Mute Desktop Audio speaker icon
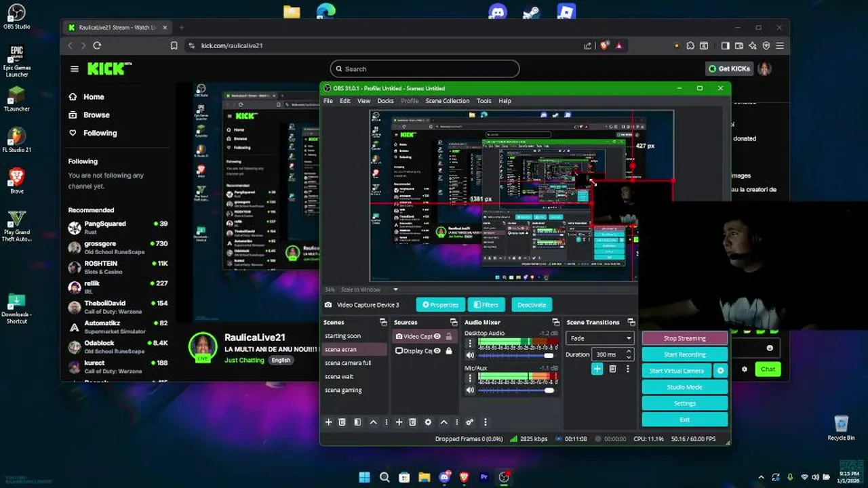This screenshot has height=488, width=868. click(470, 355)
